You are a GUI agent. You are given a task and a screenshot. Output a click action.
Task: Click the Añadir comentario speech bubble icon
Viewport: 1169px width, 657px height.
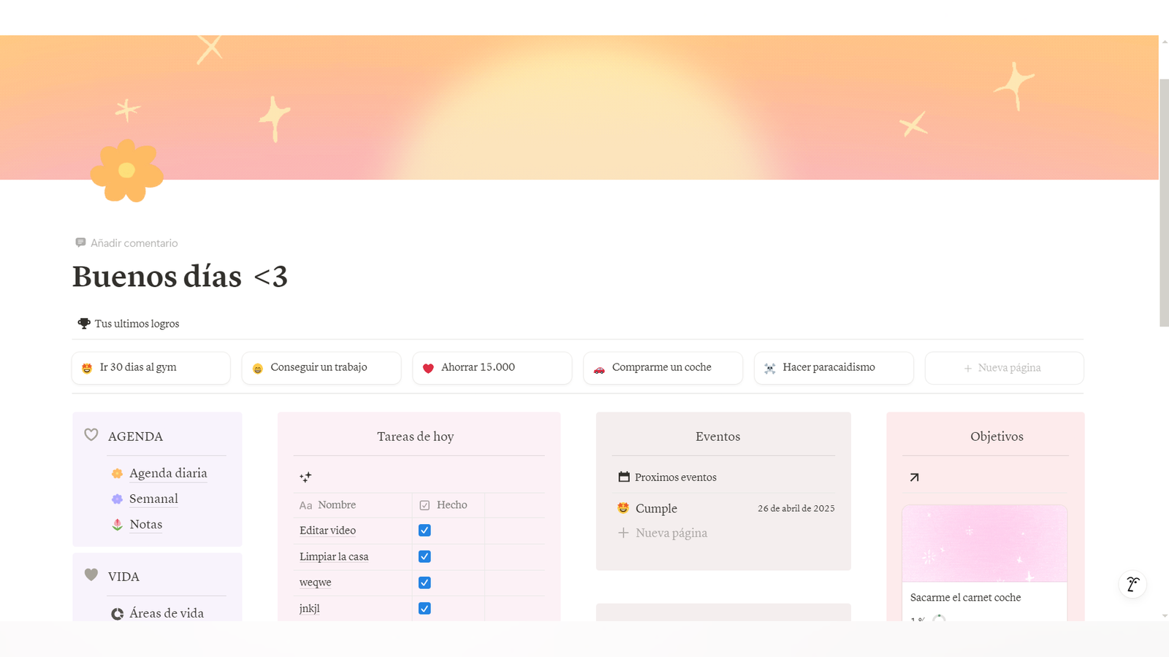coord(80,242)
